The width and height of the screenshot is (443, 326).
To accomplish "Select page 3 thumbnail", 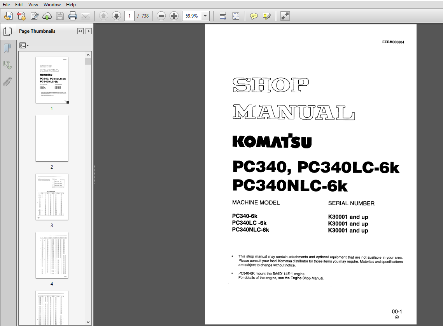I will [x=52, y=197].
